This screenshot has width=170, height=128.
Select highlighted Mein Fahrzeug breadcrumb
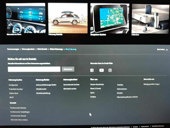tap(71, 49)
